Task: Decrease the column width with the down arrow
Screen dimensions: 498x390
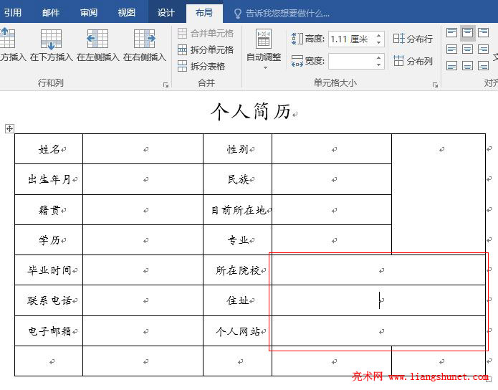Action: click(x=378, y=65)
